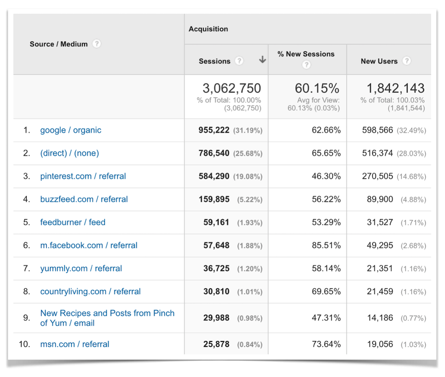Click the New Users help question mark icon
The image size is (445, 377).
coord(407,61)
